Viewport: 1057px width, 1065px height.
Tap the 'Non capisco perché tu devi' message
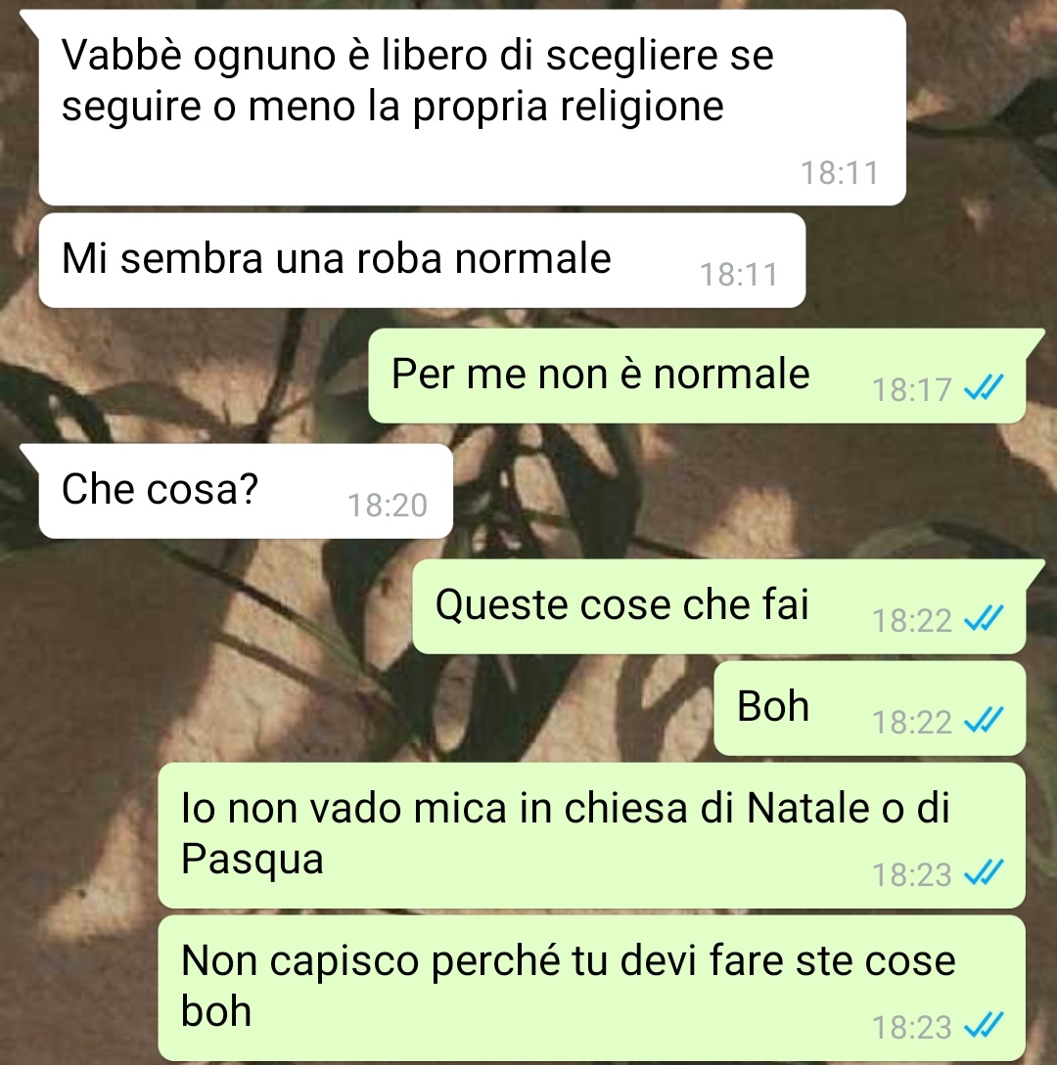(591, 989)
